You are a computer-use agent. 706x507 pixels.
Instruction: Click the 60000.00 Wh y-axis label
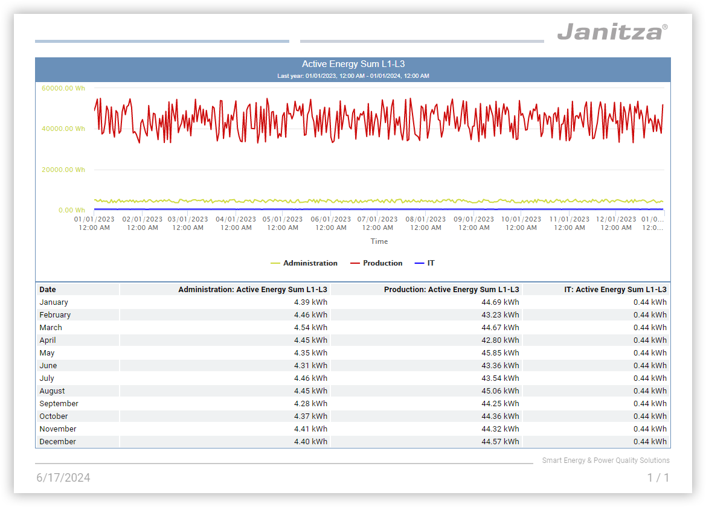[x=63, y=88]
